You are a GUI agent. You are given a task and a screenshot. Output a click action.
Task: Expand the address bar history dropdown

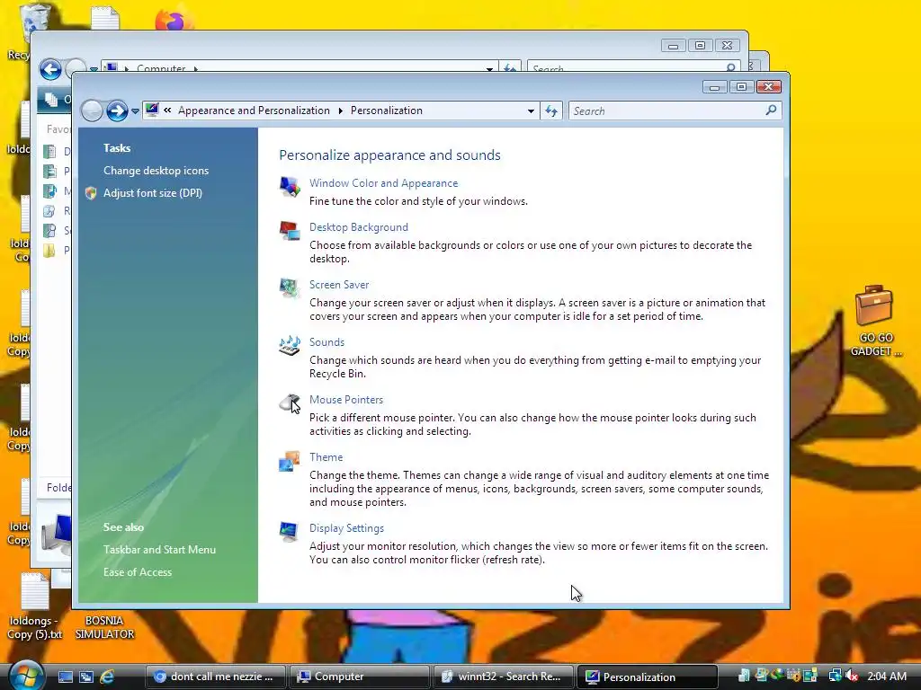coord(531,111)
